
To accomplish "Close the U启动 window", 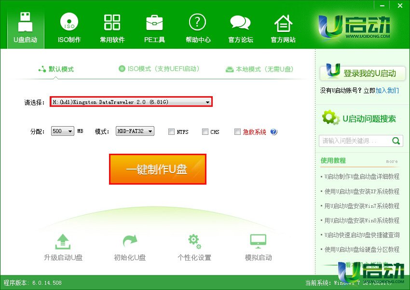I will [400, 5].
